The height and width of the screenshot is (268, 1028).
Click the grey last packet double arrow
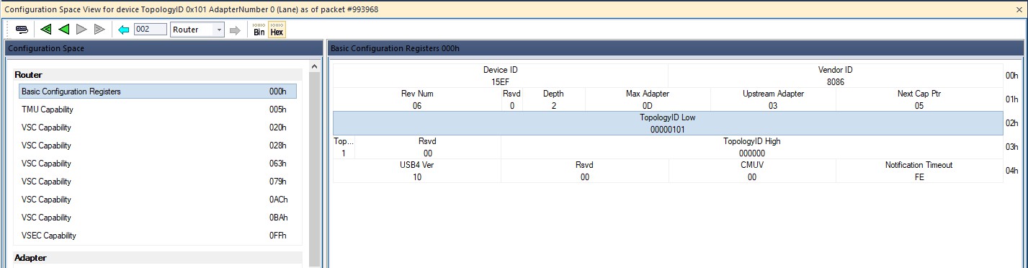pos(99,30)
